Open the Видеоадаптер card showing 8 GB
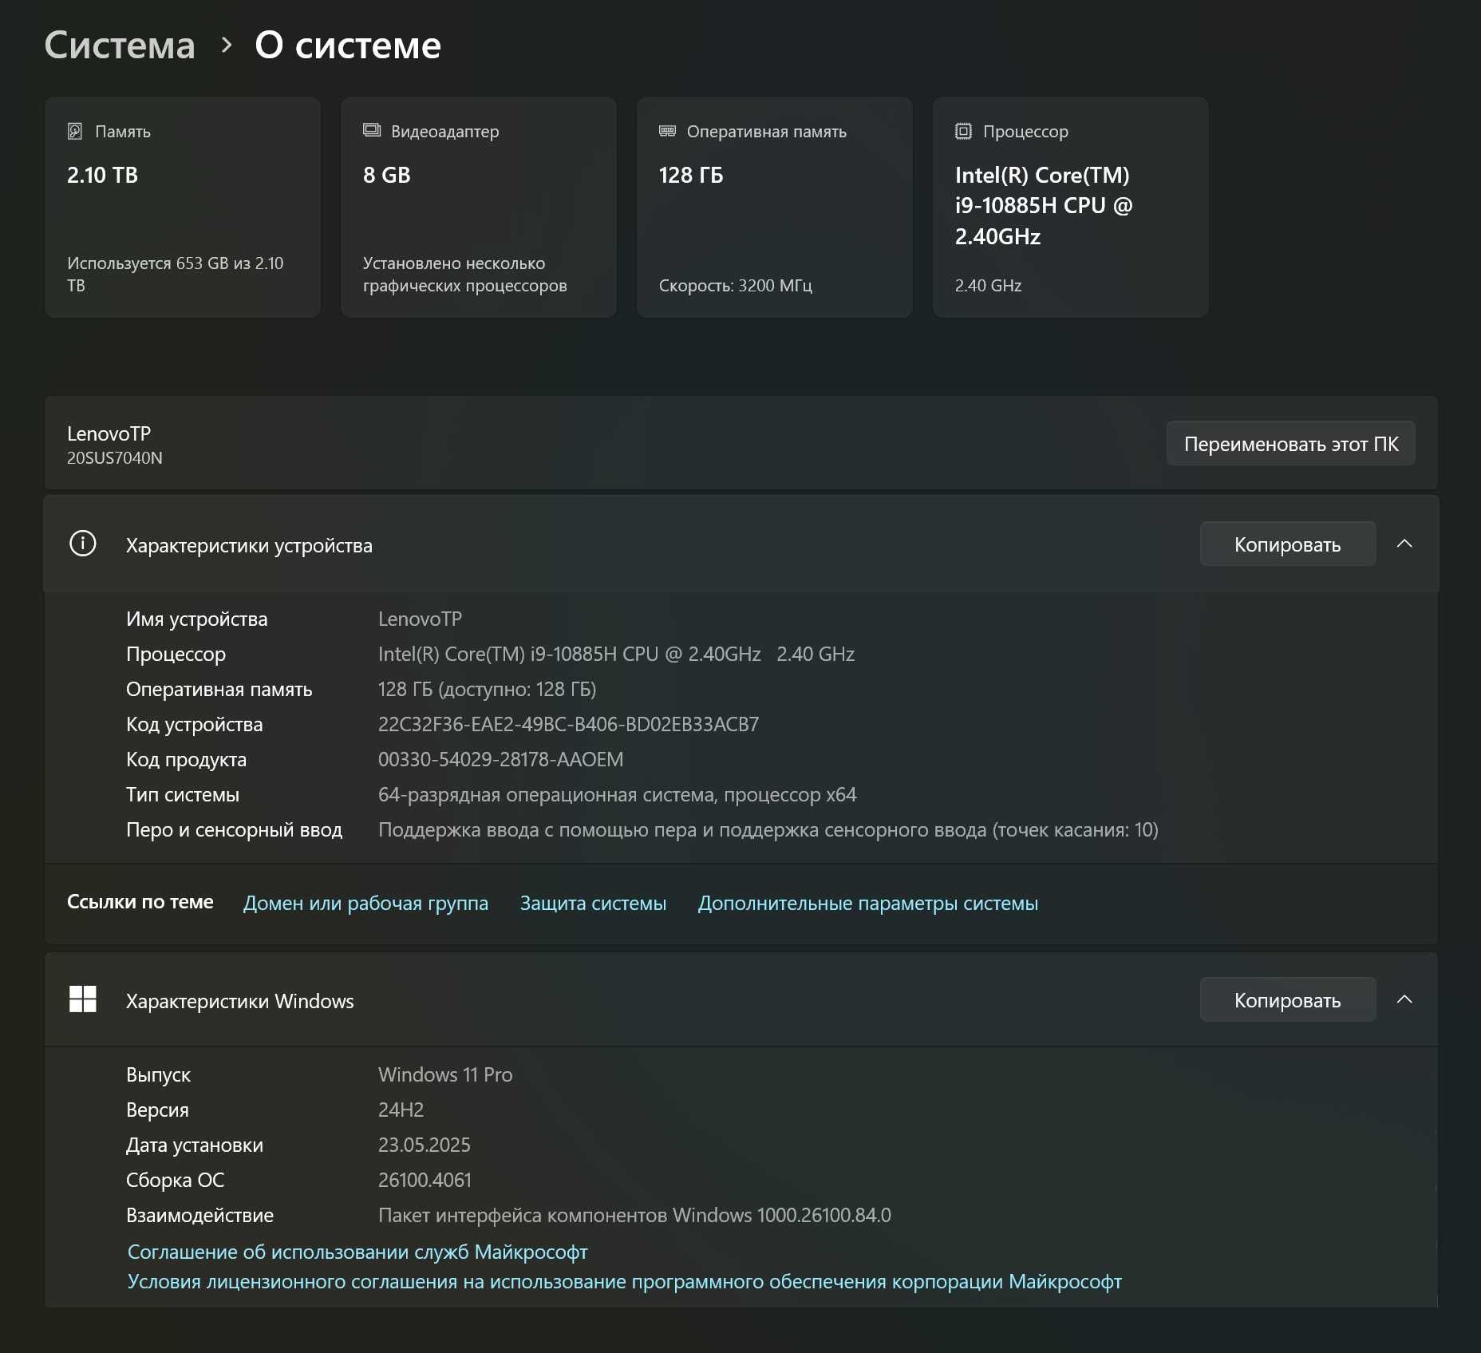The image size is (1481, 1353). pyautogui.click(x=479, y=208)
